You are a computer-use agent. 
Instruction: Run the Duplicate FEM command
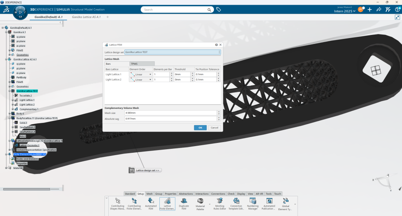184,204
